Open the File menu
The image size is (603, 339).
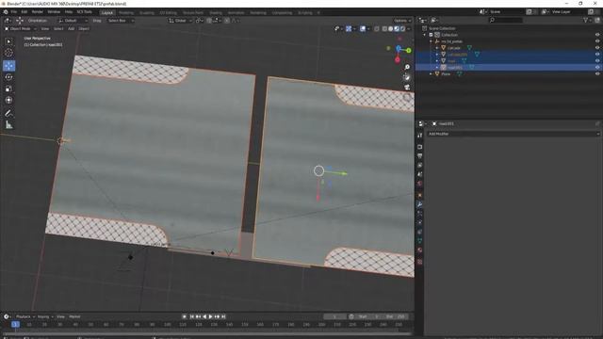coord(14,12)
